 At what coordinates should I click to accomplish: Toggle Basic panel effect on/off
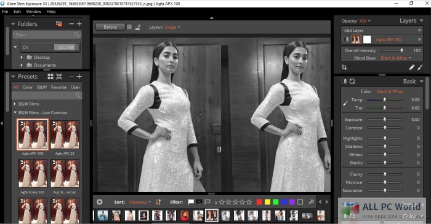(344, 82)
